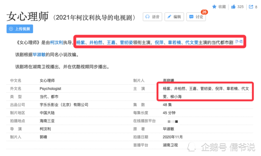Click the pencil icon in 编辑

tap(169, 17)
